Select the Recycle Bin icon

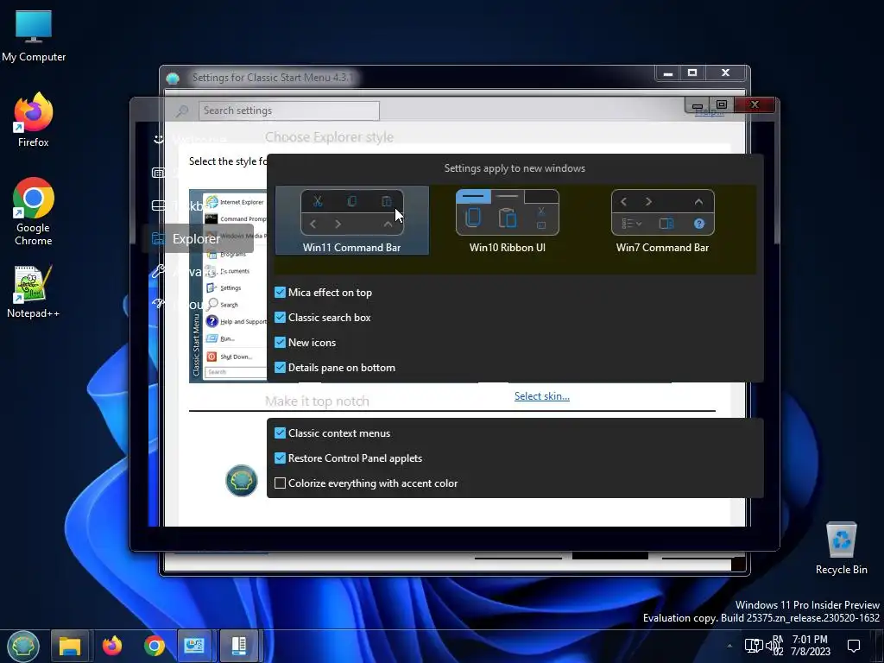(841, 547)
